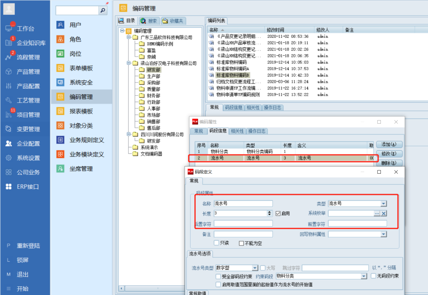Open the 回写物料属性 dropdown
The height and width of the screenshot is (295, 428).
pos(384,234)
